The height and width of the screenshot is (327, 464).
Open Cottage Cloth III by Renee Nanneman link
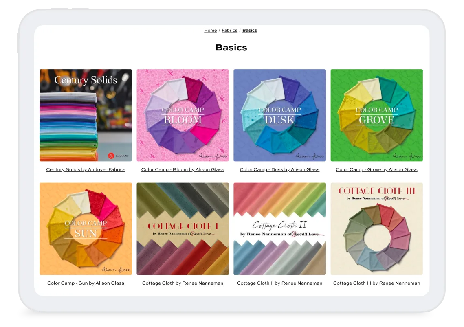click(x=376, y=283)
